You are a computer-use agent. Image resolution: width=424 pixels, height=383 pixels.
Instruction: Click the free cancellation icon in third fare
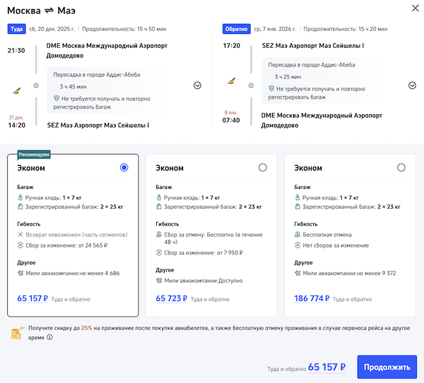297,234
